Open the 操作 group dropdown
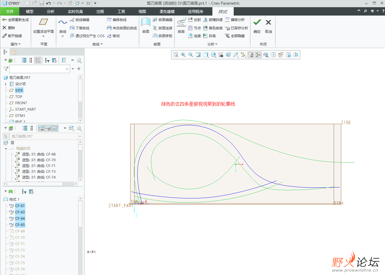The width and height of the screenshot is (385, 275). coord(16,44)
